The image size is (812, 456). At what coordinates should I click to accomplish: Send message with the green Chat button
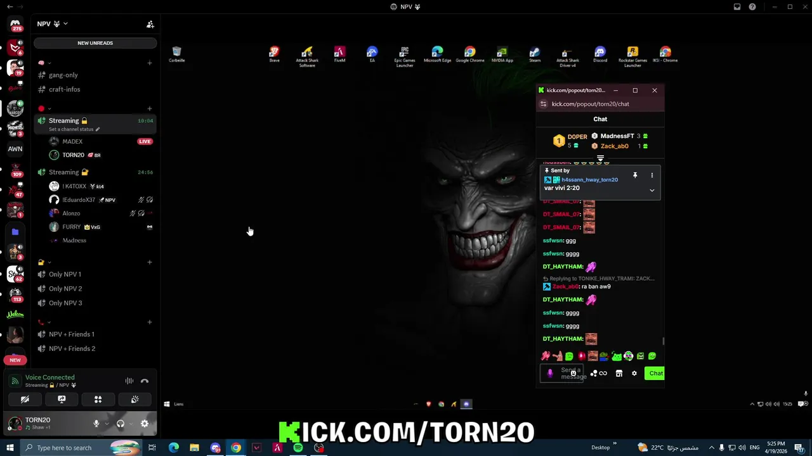[655, 374]
